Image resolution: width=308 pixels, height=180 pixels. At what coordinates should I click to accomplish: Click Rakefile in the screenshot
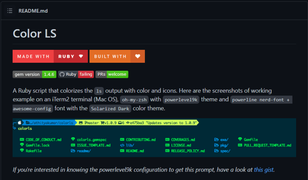pos(34,151)
